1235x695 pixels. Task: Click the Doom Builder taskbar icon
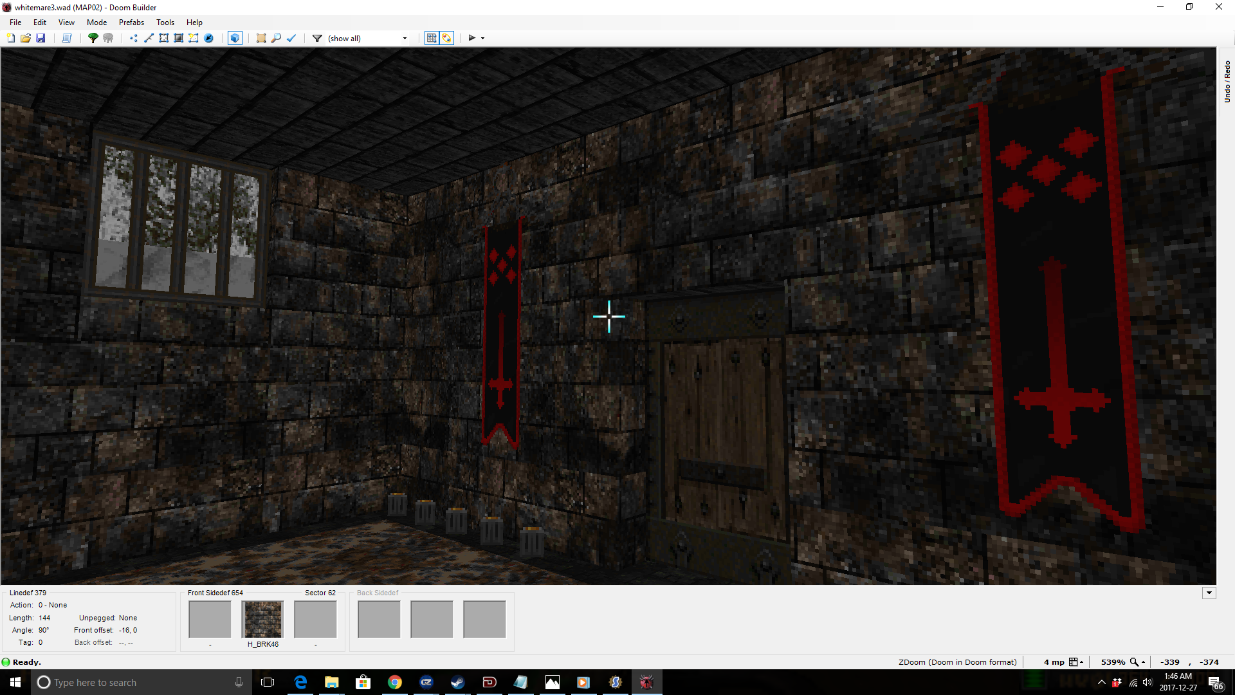pos(646,682)
